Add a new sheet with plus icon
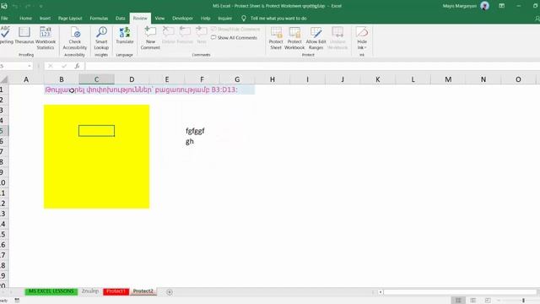540x304 pixels. coord(170,292)
